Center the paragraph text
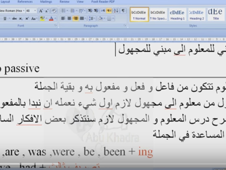 coord(69,19)
